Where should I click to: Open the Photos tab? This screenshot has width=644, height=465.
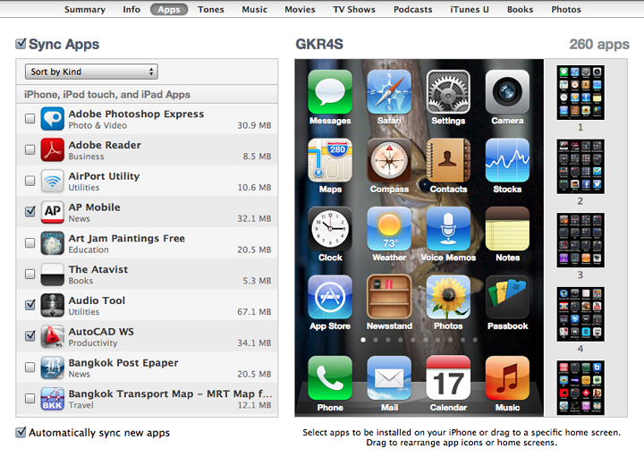566,10
